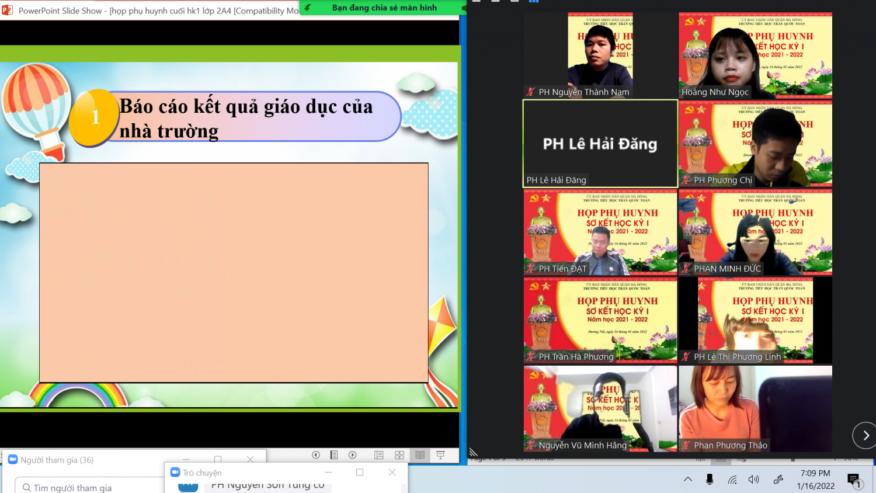Screen dimensions: 876x493
Task: Open Wi-Fi network tray icon
Action: (x=732, y=480)
